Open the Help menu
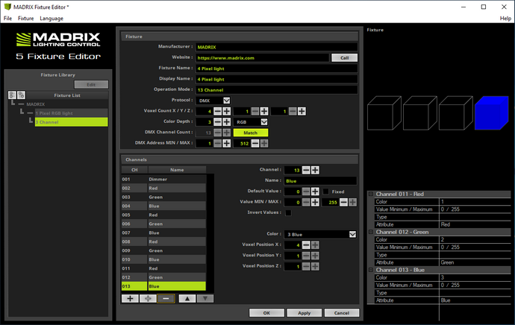The height and width of the screenshot is (325, 515). click(x=505, y=19)
